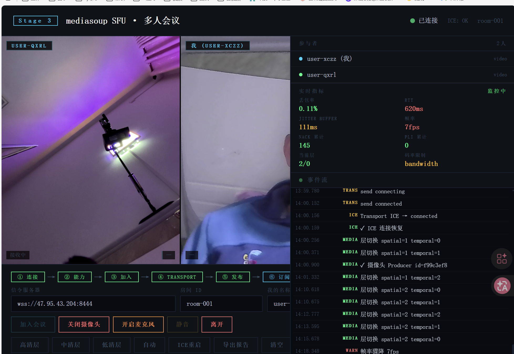Click the green connected status dot

pos(413,21)
